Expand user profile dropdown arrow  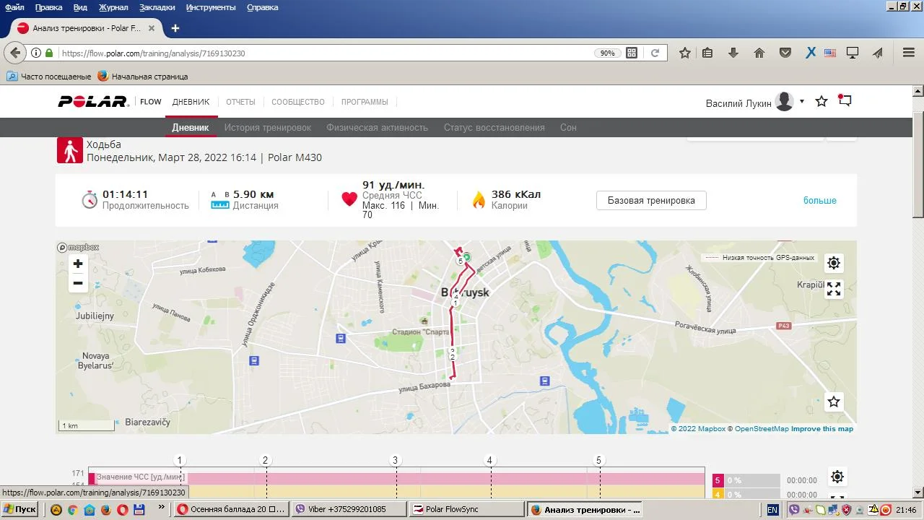tap(802, 102)
